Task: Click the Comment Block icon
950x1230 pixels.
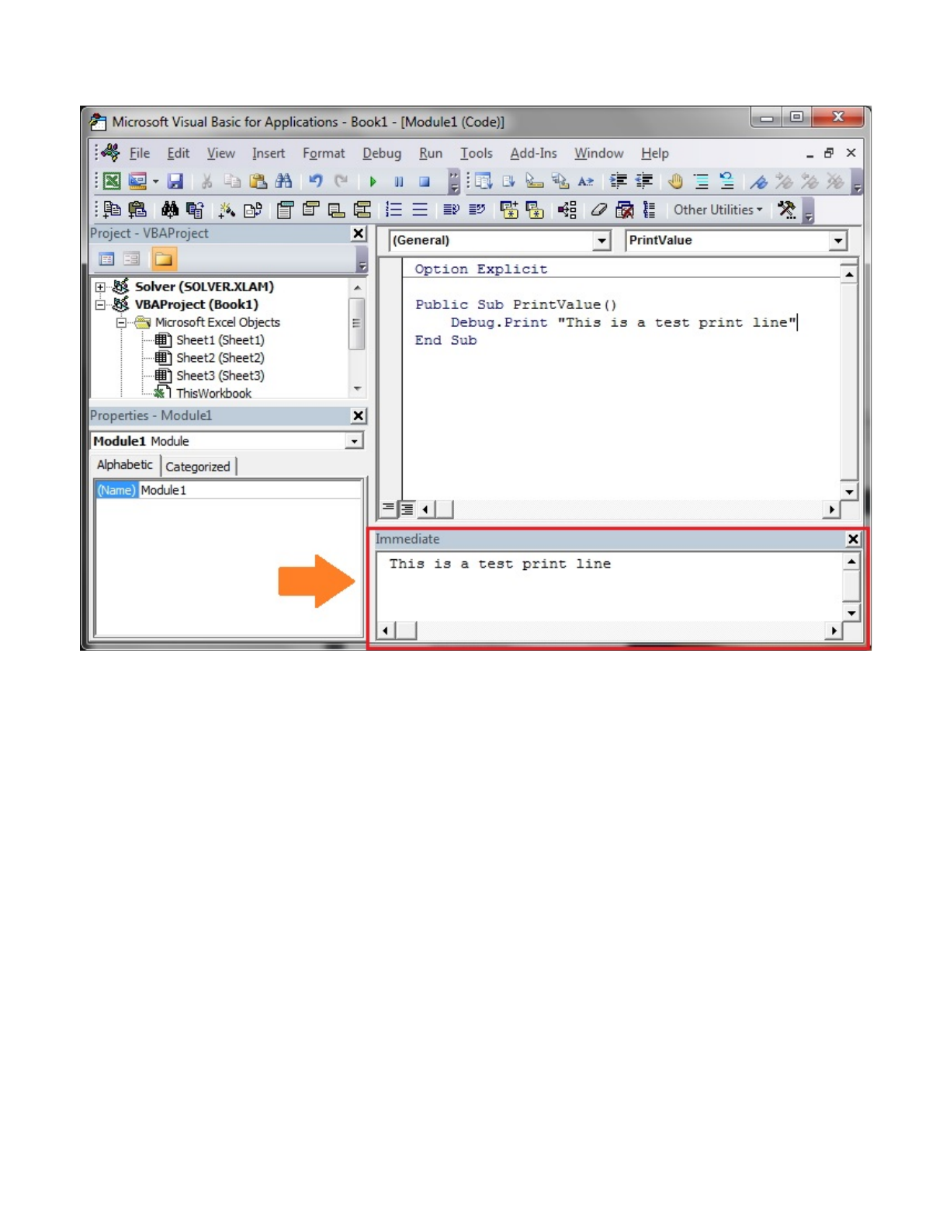Action: [701, 182]
